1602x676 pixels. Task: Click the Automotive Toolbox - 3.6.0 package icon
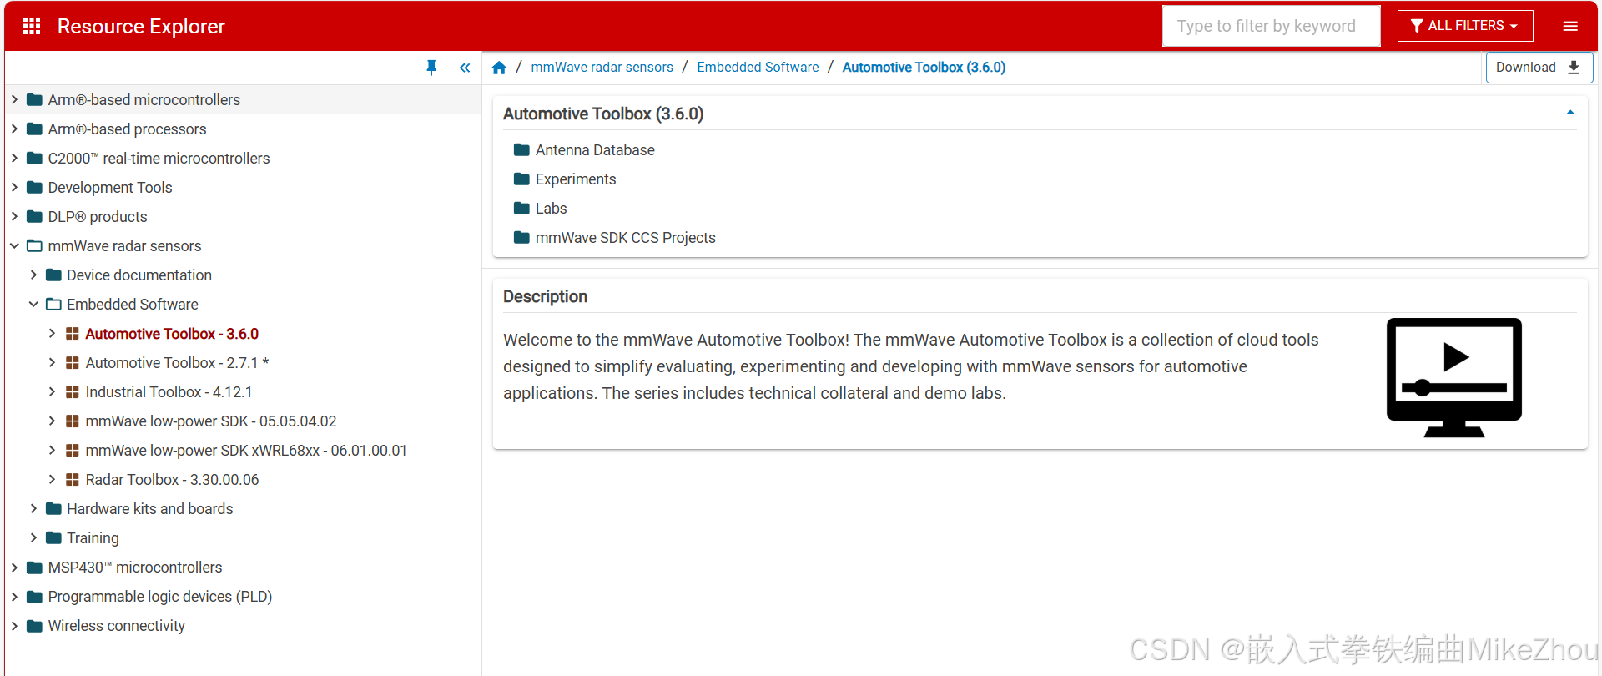pyautogui.click(x=73, y=334)
